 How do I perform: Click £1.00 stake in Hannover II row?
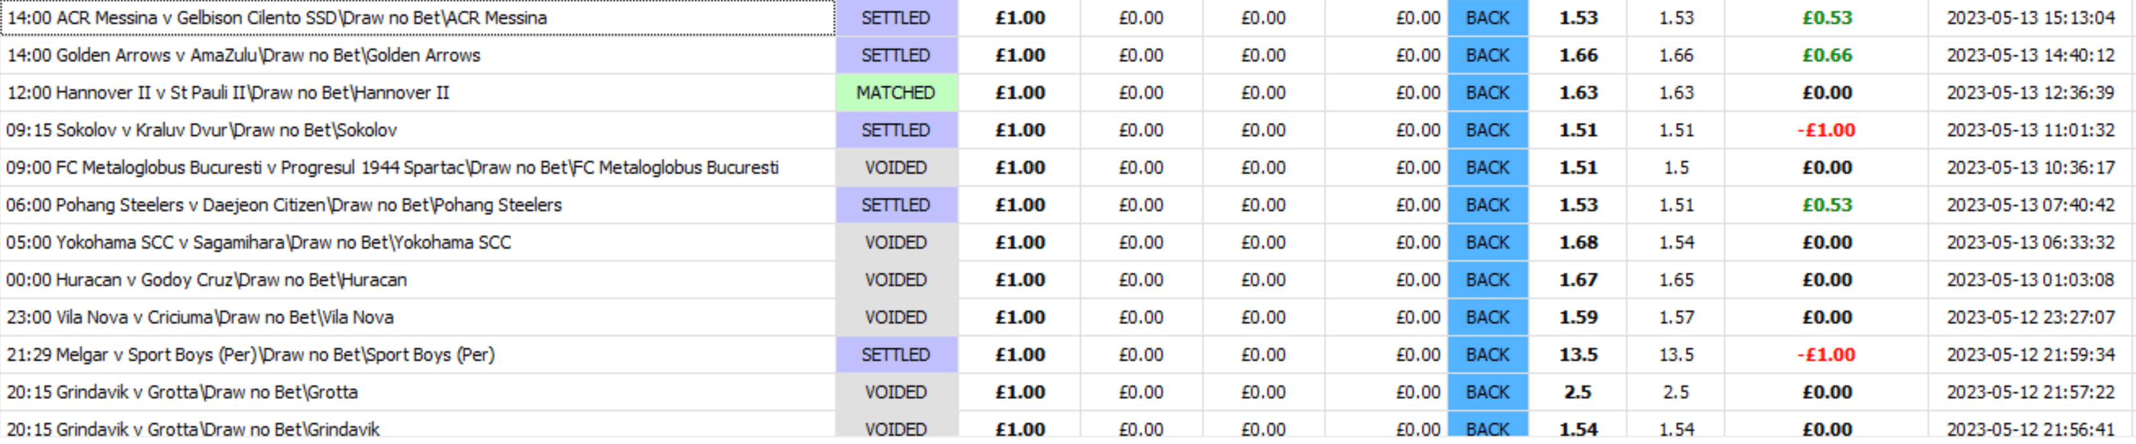click(x=1020, y=93)
